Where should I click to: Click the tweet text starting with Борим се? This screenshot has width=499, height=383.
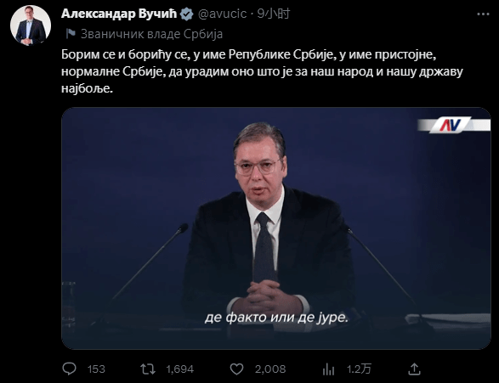click(x=262, y=71)
